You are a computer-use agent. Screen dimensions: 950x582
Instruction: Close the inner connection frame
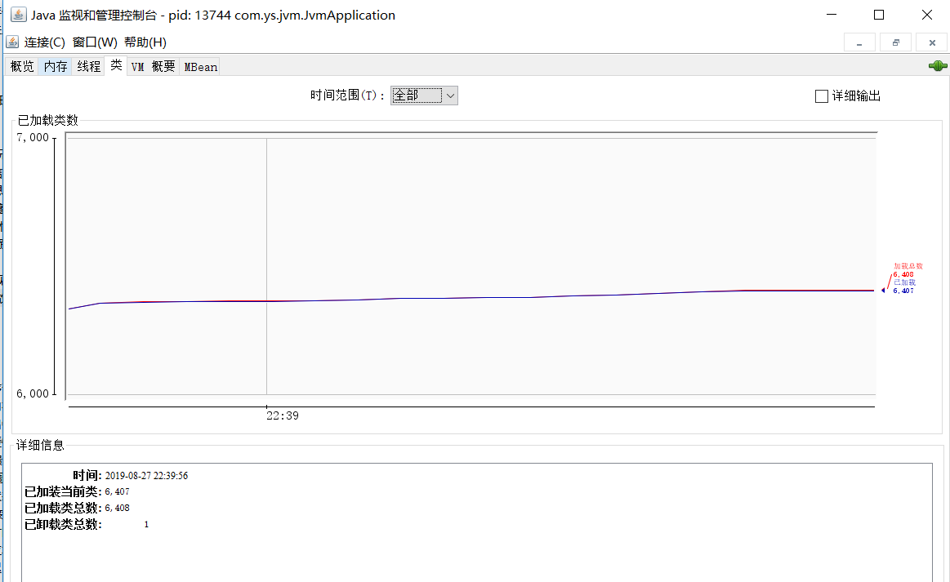click(932, 42)
